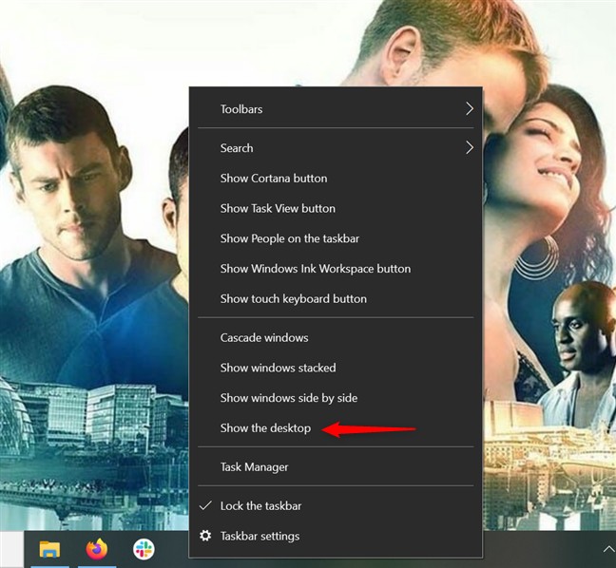Enable Show Cortana button option

coord(274,179)
